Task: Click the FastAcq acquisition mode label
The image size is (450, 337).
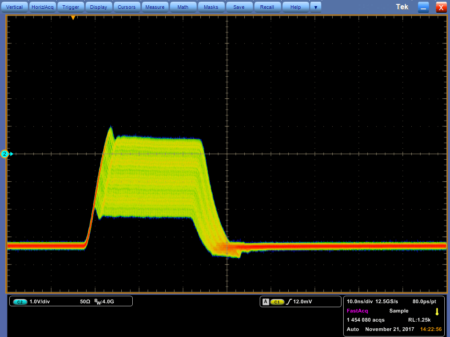Action: [x=357, y=311]
